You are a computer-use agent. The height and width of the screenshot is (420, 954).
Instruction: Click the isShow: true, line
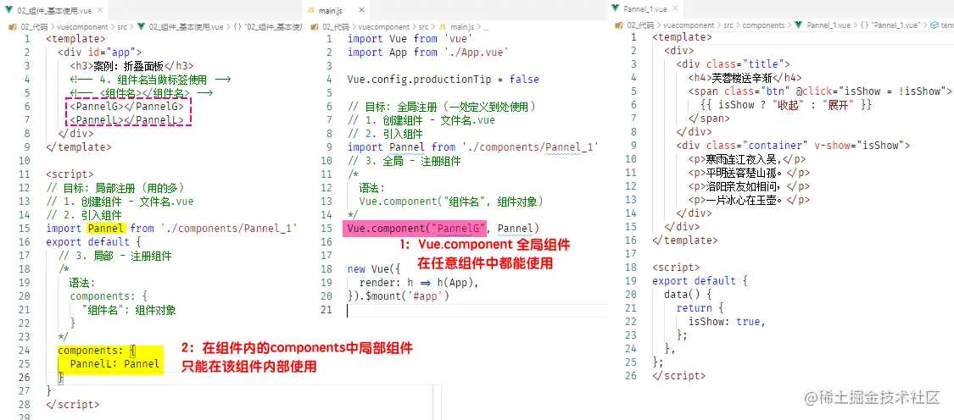point(727,322)
